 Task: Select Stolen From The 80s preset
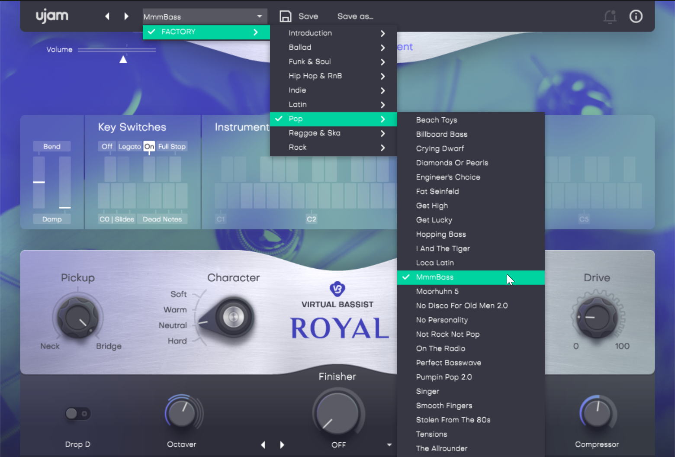471,420
